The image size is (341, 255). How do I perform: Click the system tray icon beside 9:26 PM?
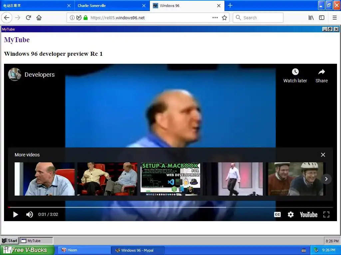(316, 250)
